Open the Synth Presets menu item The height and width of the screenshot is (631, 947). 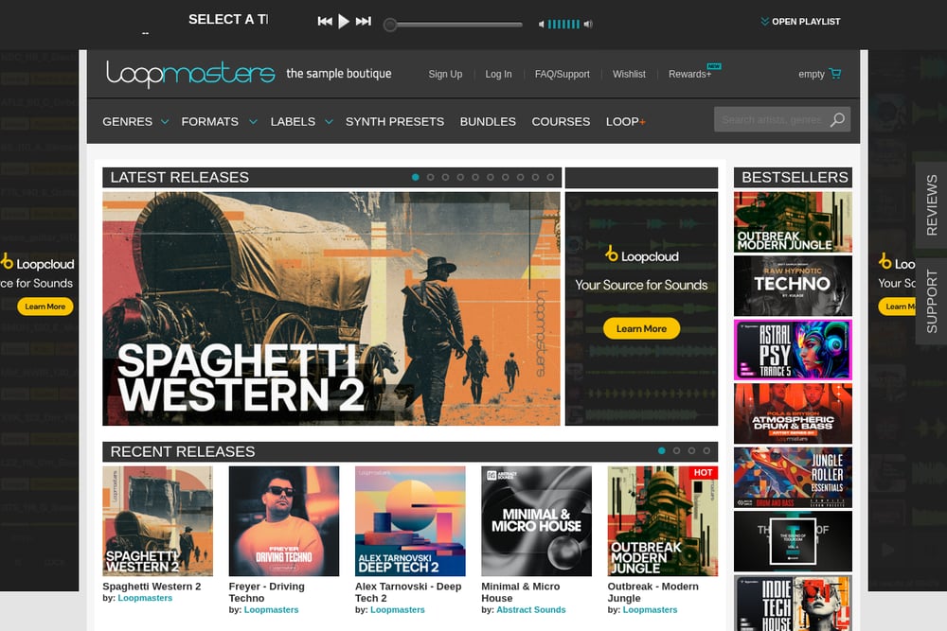[394, 122]
